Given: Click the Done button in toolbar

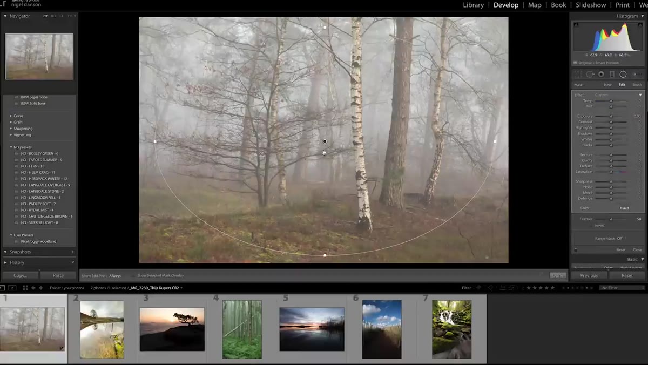Looking at the screenshot, I should click(558, 275).
